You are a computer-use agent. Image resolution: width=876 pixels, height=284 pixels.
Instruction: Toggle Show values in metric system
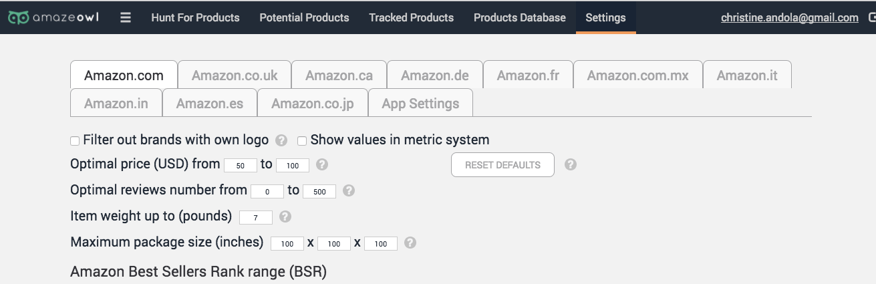302,141
